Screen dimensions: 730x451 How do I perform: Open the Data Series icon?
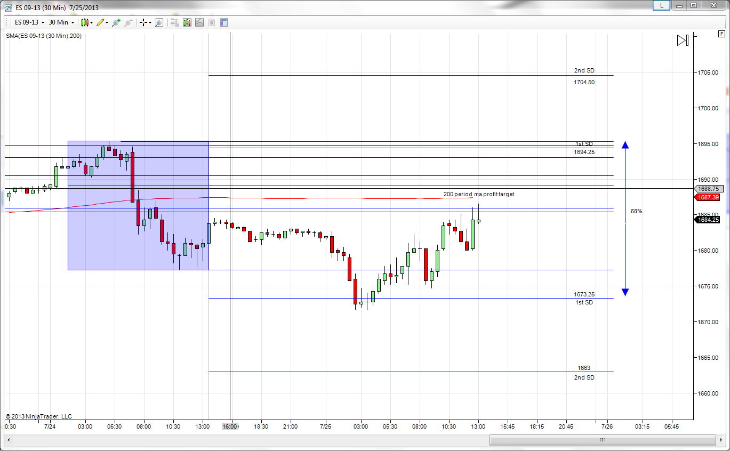pyautogui.click(x=187, y=22)
